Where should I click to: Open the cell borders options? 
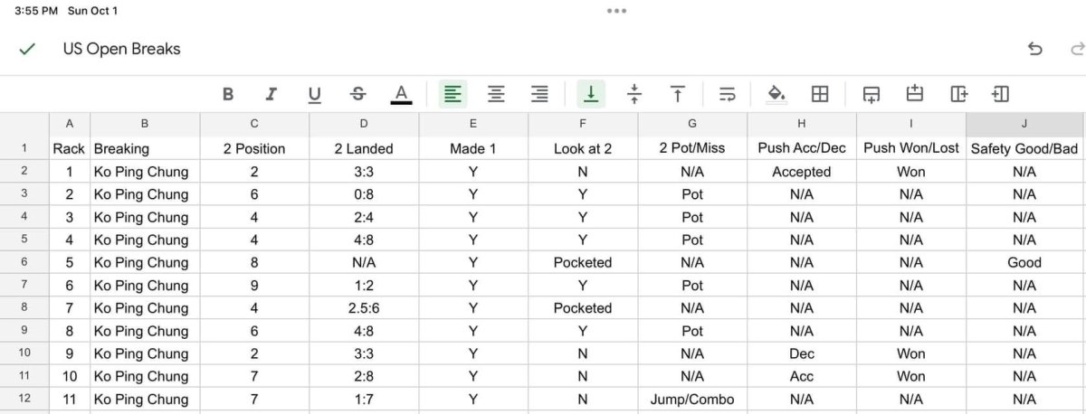point(820,94)
